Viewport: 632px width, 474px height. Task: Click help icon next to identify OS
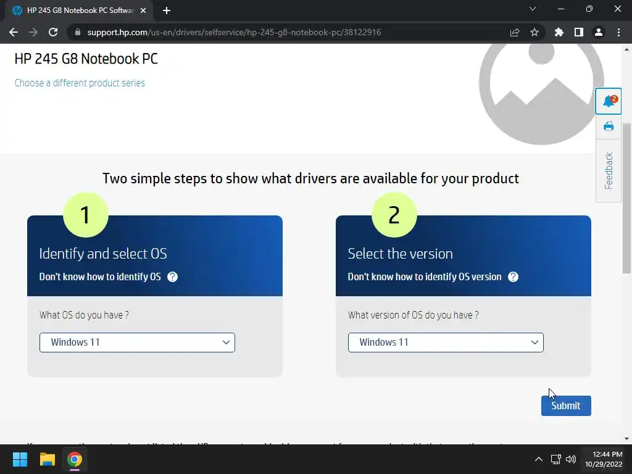(x=173, y=277)
